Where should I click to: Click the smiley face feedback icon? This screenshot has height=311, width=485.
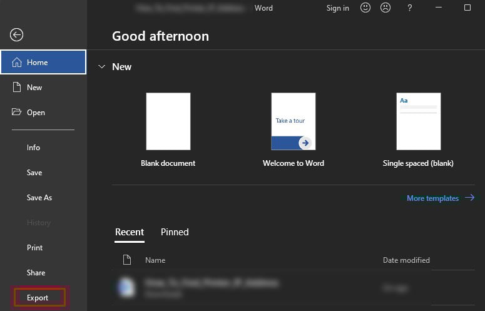coord(365,8)
